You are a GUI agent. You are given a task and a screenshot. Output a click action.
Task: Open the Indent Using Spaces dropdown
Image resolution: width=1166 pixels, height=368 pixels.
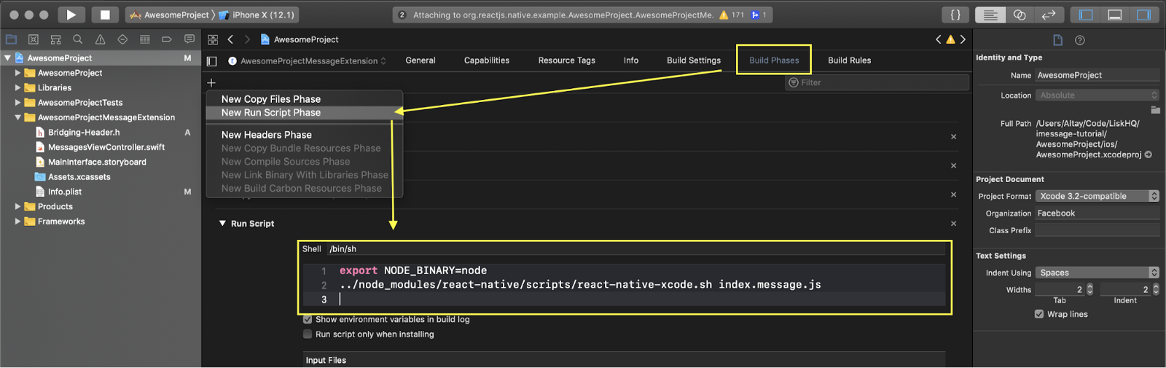tap(1097, 273)
